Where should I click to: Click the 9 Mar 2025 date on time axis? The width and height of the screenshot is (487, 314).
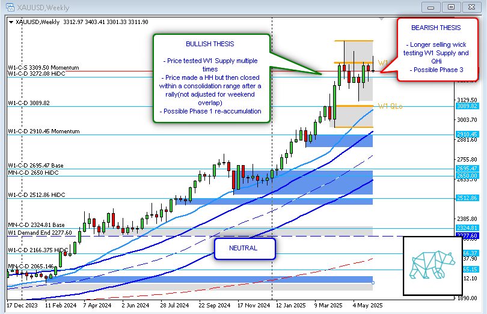[328, 305]
